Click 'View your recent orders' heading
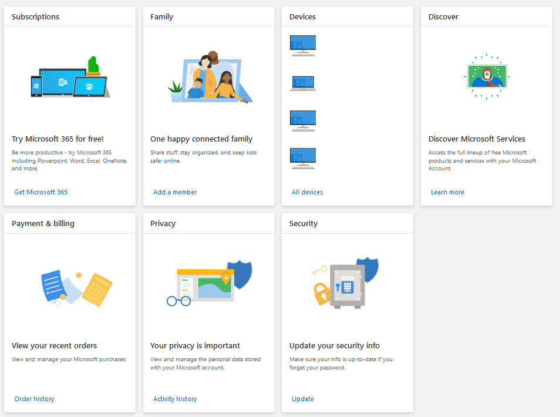The height and width of the screenshot is (417, 560). tap(54, 346)
